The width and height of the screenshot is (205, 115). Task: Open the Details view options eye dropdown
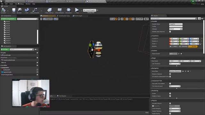coord(202,19)
